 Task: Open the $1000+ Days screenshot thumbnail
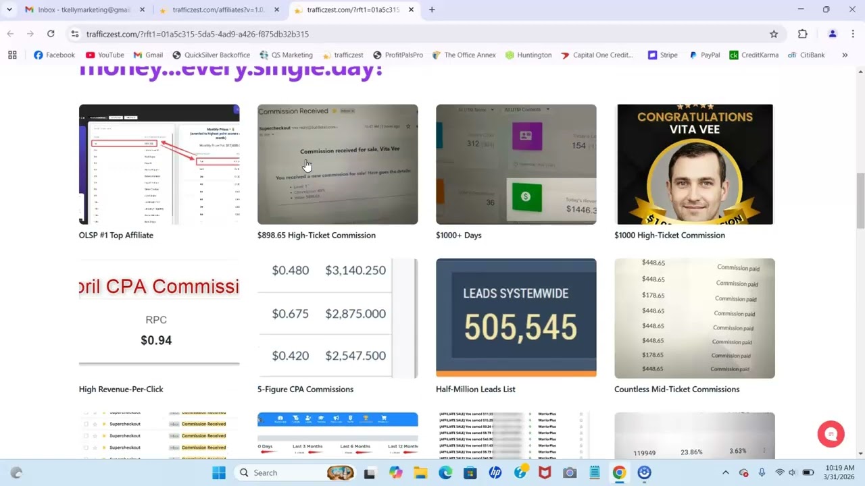[x=516, y=164]
